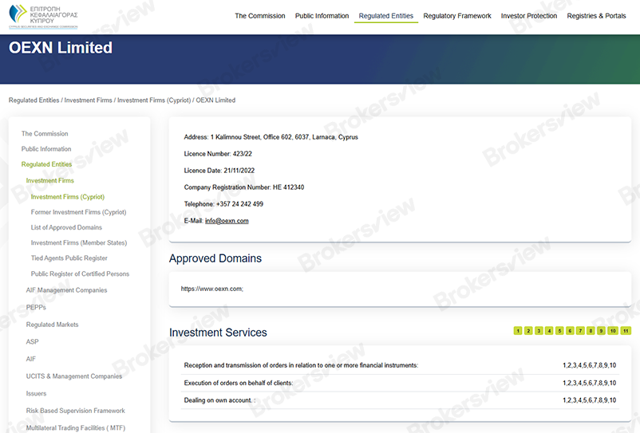Open The Commission in the sidebar
This screenshot has height=433, width=640.
(x=45, y=134)
